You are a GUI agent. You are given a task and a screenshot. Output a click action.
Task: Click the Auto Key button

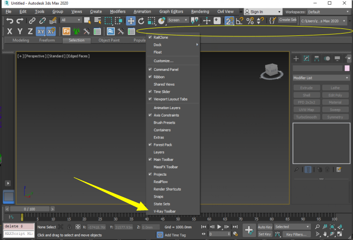[x=265, y=227]
